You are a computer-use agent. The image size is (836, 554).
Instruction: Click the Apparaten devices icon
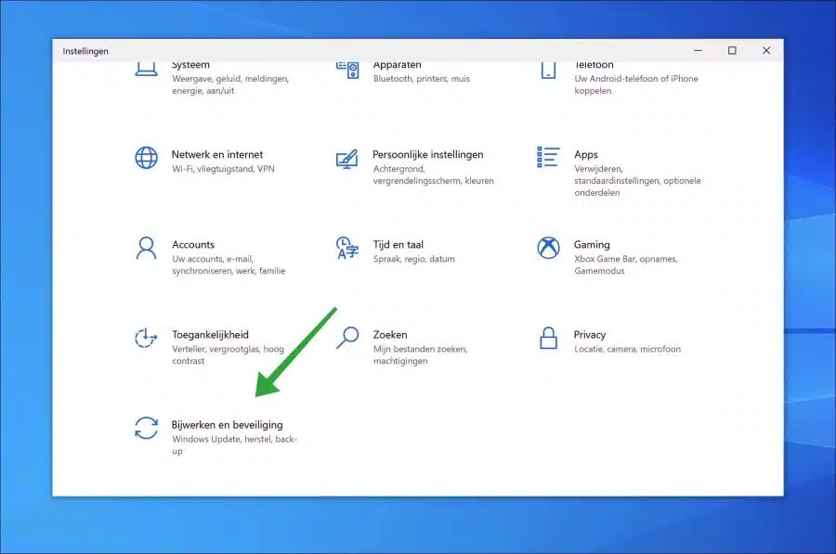pos(347,70)
